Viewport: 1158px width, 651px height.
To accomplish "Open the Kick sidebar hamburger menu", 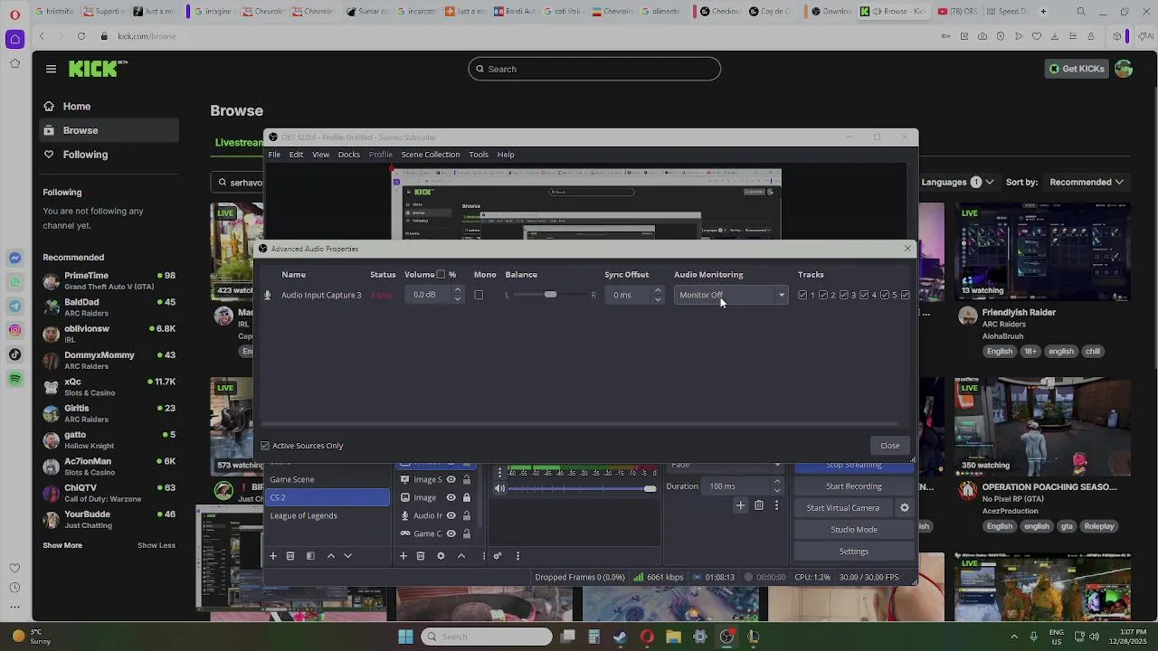I will coord(51,69).
